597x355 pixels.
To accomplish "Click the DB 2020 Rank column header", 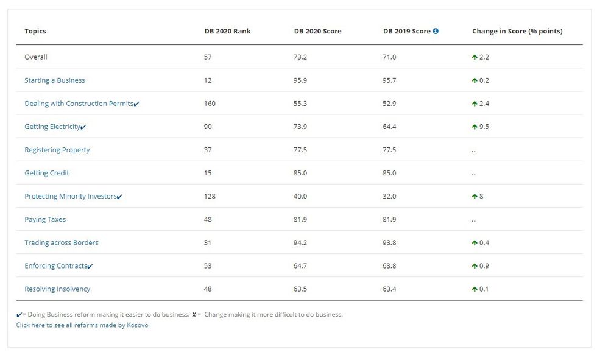I will click(227, 31).
